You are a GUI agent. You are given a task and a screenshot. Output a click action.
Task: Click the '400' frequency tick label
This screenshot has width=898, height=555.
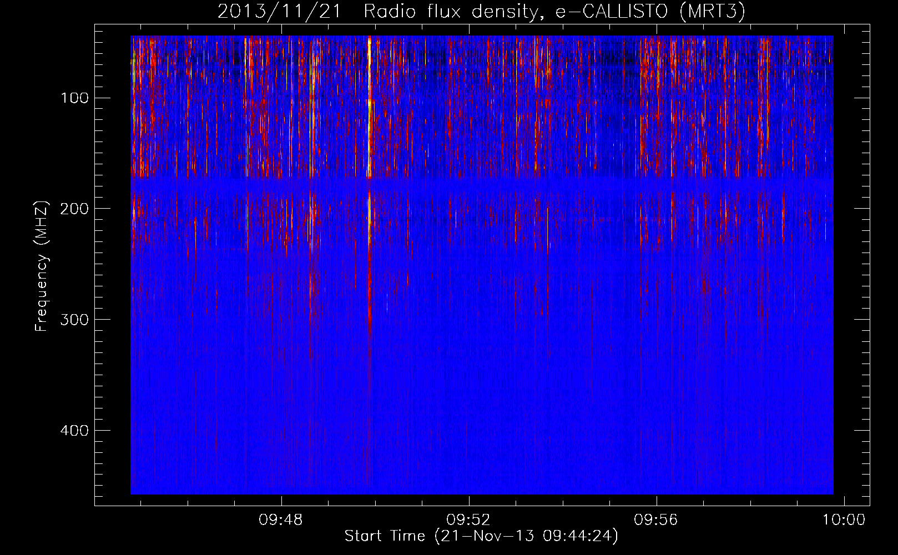coord(74,431)
